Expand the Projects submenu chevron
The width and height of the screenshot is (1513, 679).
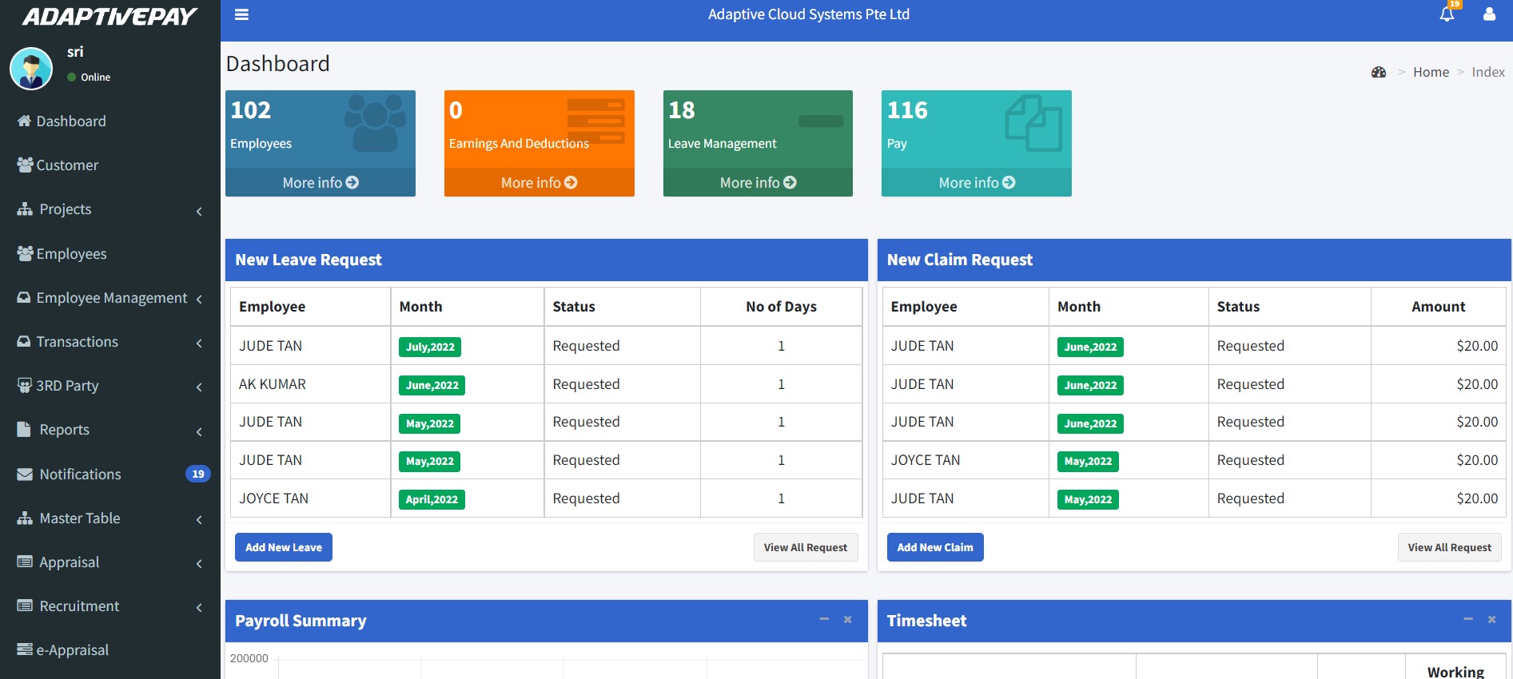coord(199,211)
